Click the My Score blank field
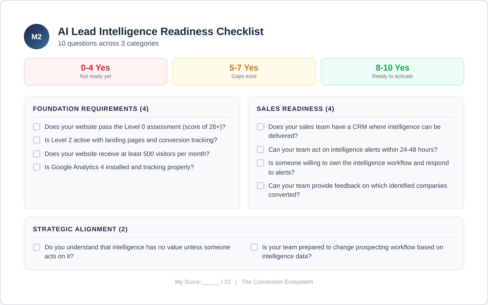The image size is (488, 305). (211, 282)
